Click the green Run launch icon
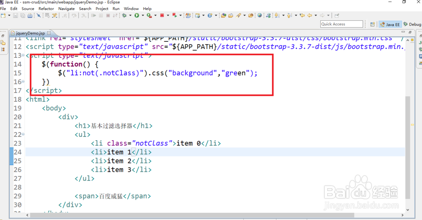The image size is (422, 220). [137, 16]
